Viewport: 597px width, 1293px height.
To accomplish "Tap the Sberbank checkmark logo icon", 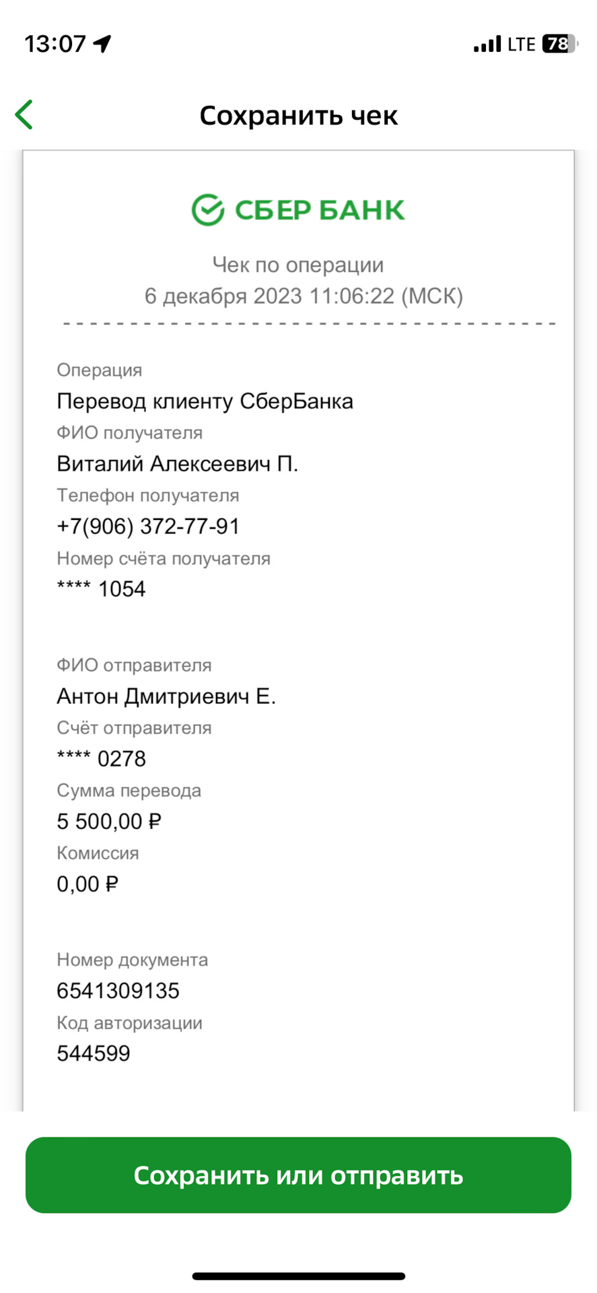I will 207,210.
